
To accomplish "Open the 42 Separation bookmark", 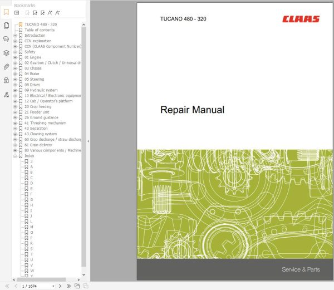I will click(x=36, y=129).
